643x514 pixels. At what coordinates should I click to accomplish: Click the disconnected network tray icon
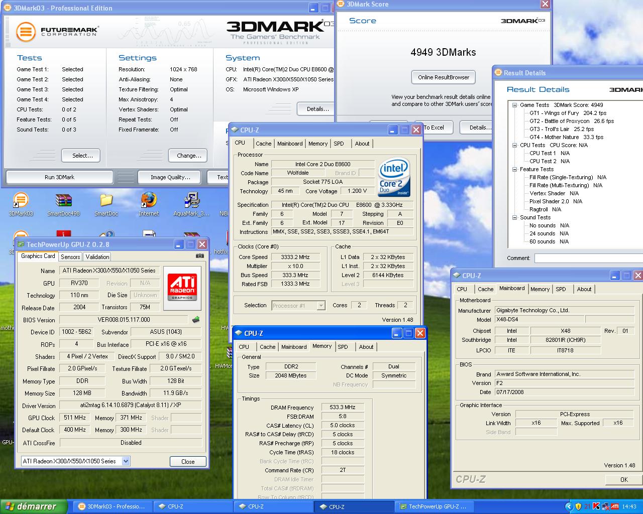(605, 506)
